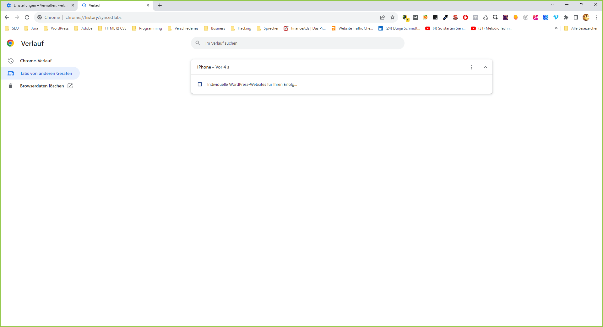The image size is (603, 327).
Task: Click inside the Im Verlauf suchen search field
Action: [297, 43]
